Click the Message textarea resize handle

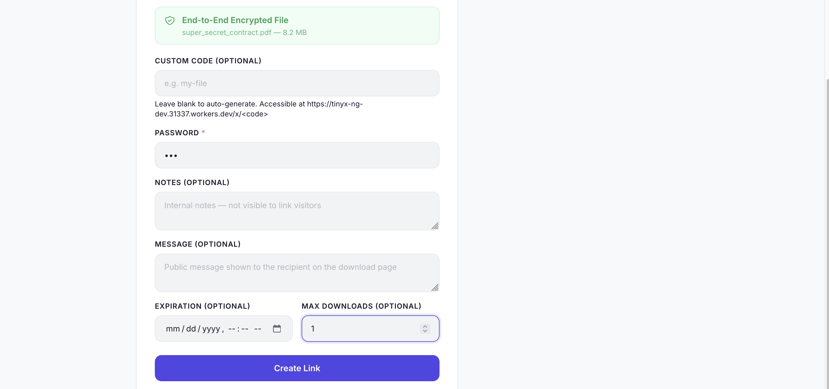coord(435,288)
